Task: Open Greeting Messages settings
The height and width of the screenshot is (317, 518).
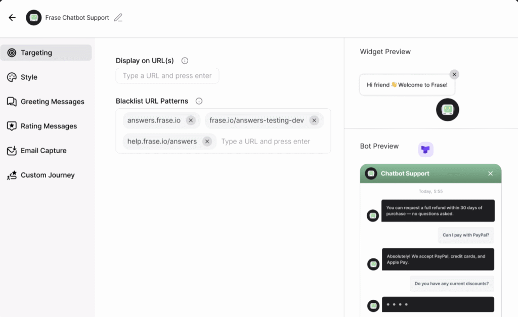Action: click(46, 102)
